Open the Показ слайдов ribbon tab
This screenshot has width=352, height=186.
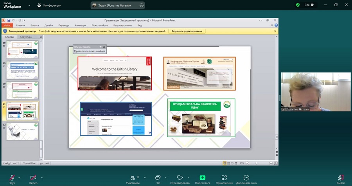tap(100, 25)
